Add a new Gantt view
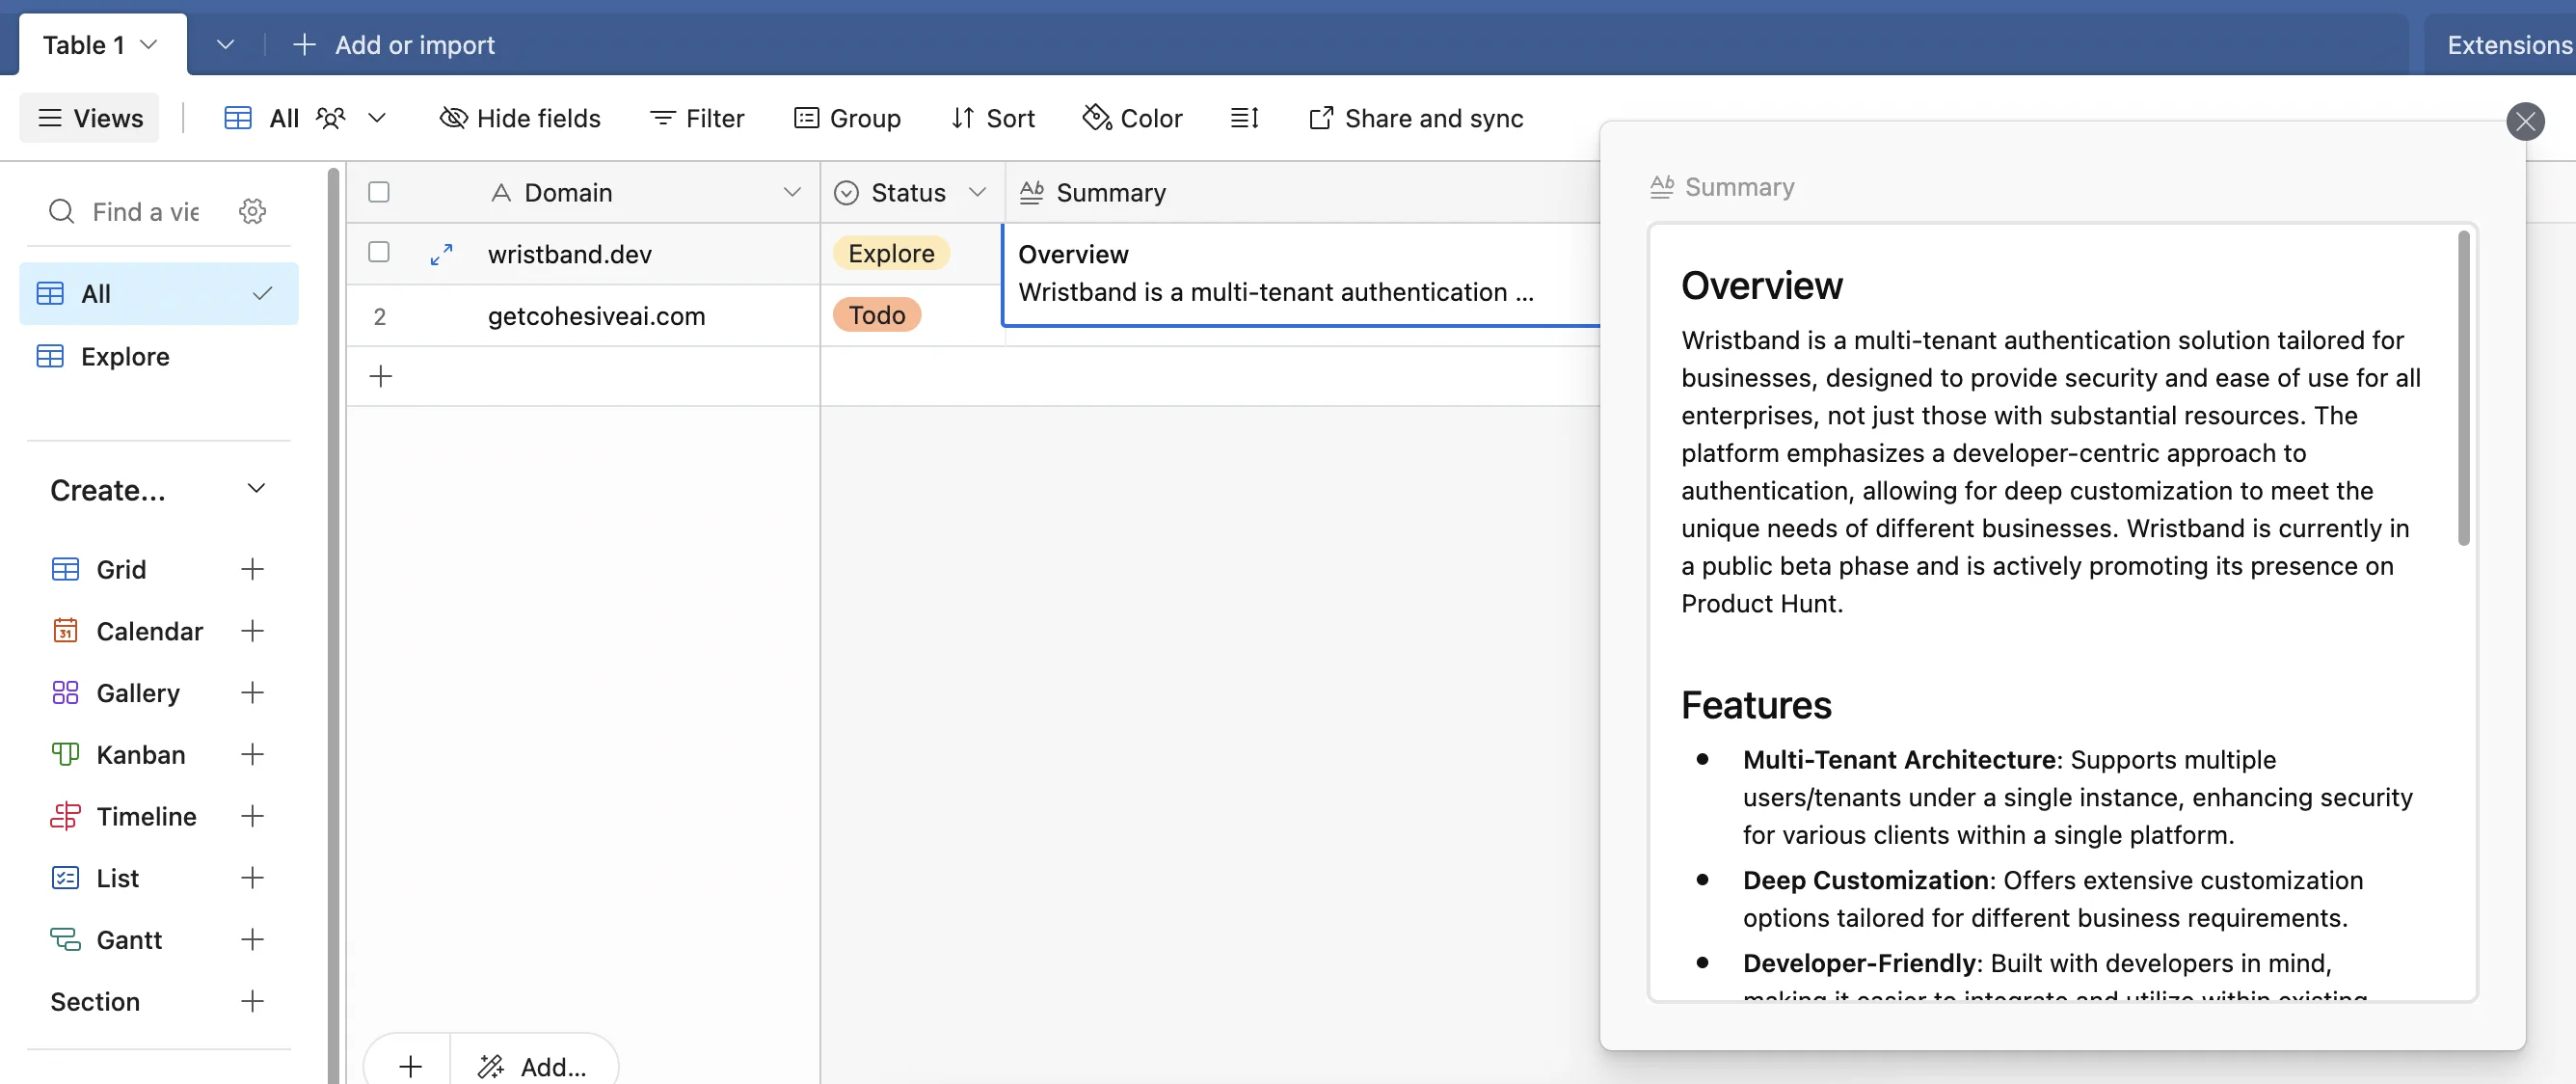The width and height of the screenshot is (2576, 1084). [x=252, y=939]
